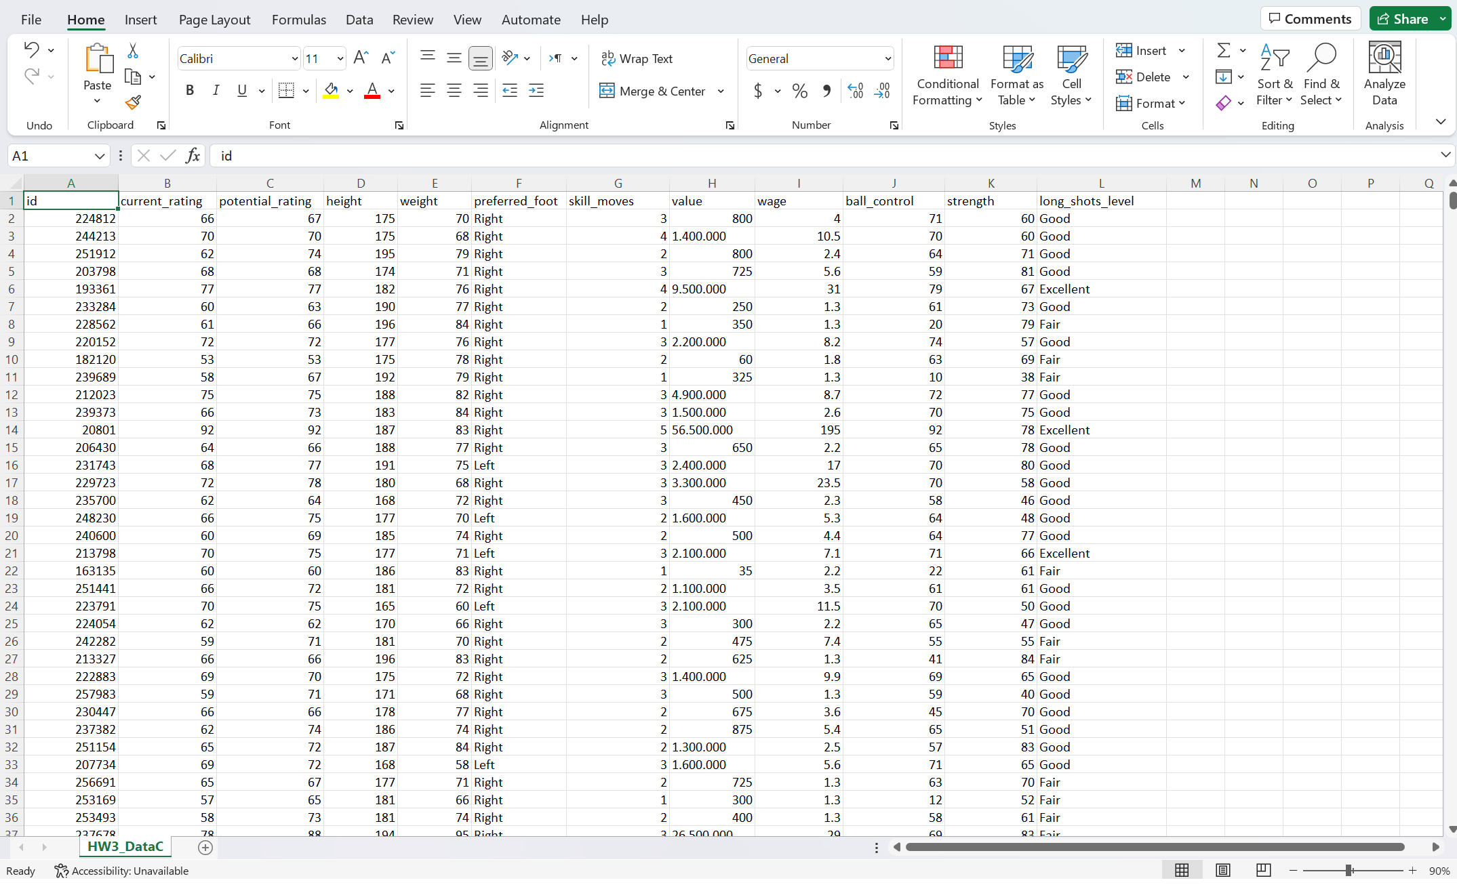1457x891 pixels.
Task: Click the AutoSum sigma icon
Action: point(1223,51)
